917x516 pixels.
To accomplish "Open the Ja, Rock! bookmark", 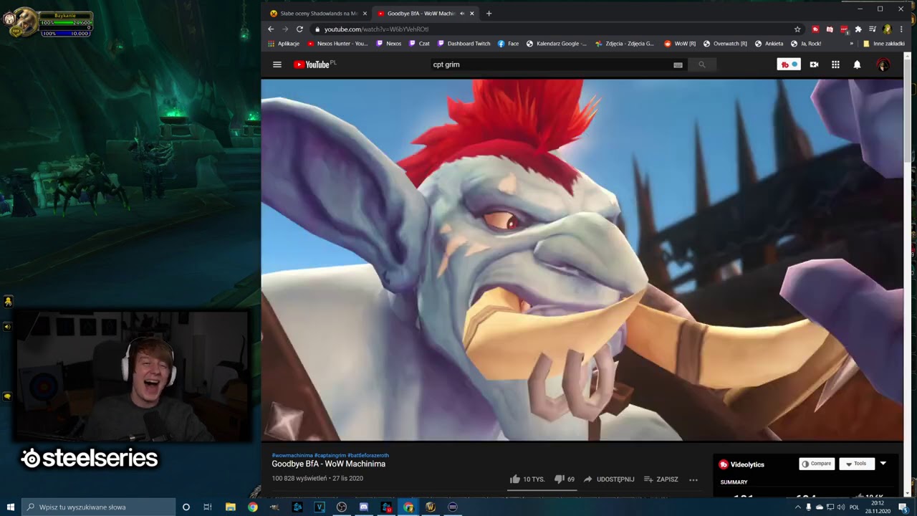I will point(806,44).
